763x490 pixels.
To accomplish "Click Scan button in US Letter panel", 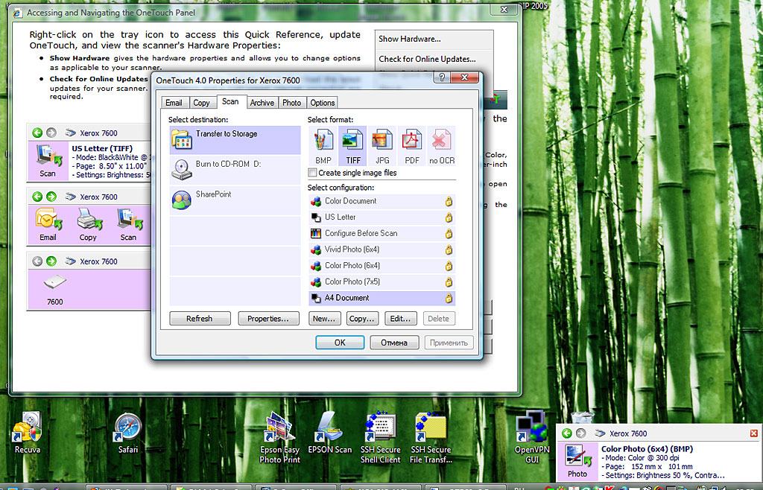I will [x=48, y=161].
